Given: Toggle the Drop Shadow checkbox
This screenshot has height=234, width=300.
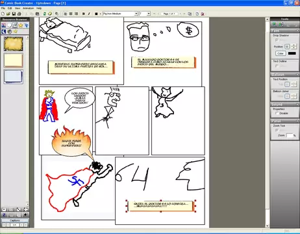Looking at the screenshot, I should 277,40.
